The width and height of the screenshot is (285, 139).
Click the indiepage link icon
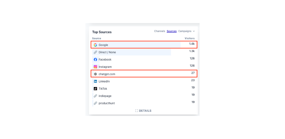click(95, 96)
